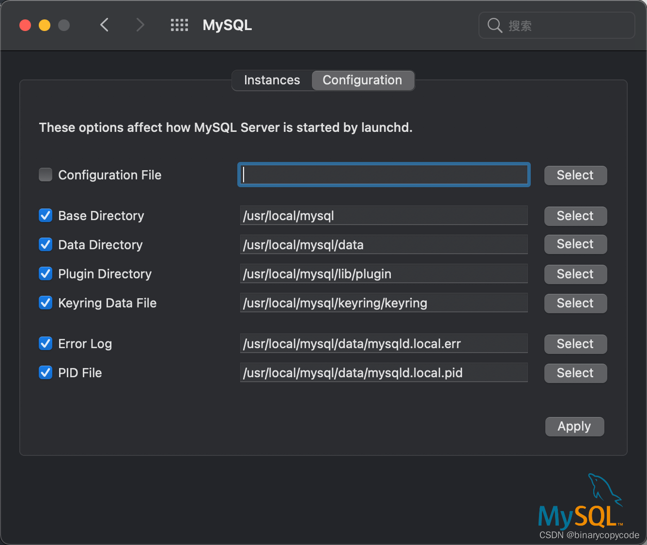
Task: Click the MySQL window title
Action: (227, 25)
